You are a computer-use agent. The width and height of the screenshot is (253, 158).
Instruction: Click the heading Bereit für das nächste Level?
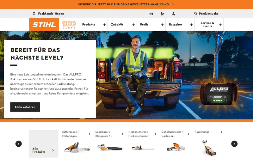pyautogui.click(x=37, y=54)
